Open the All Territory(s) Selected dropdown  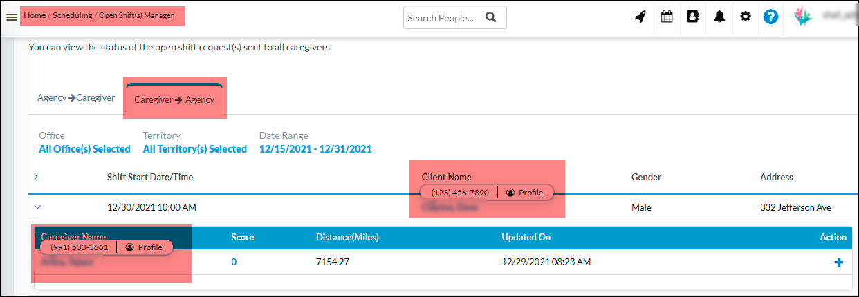[194, 149]
